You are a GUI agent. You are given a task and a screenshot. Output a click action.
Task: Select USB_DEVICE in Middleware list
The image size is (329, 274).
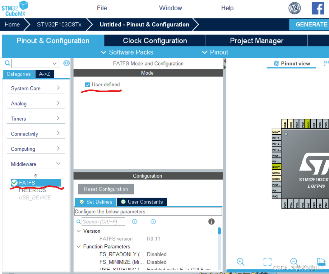[x=35, y=198]
